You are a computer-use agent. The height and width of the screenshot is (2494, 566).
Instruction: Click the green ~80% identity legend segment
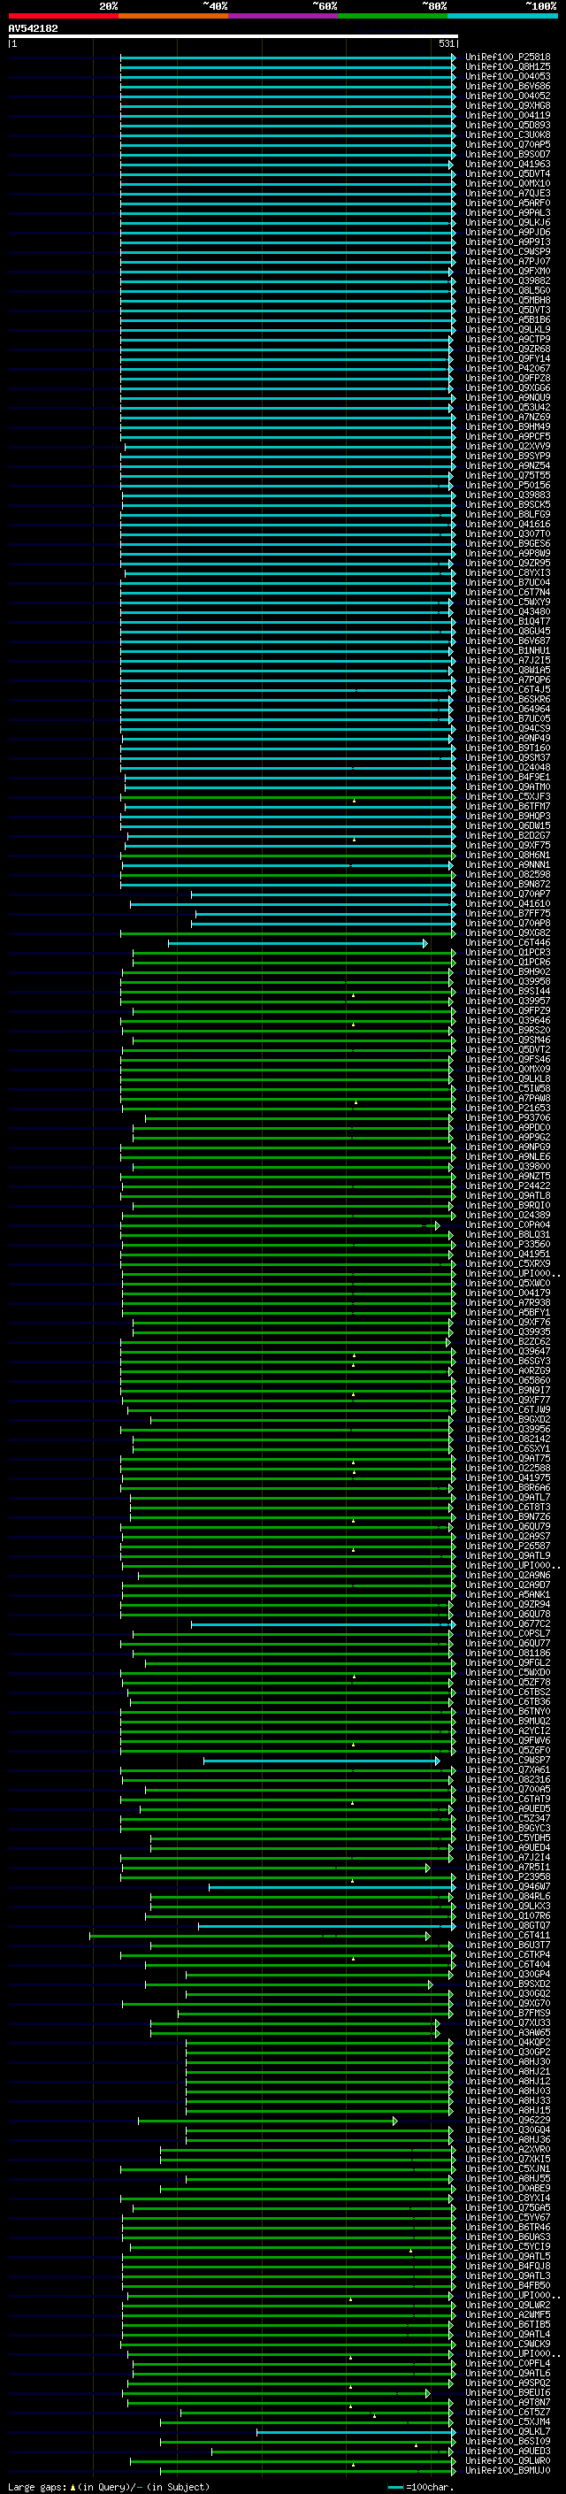[392, 16]
